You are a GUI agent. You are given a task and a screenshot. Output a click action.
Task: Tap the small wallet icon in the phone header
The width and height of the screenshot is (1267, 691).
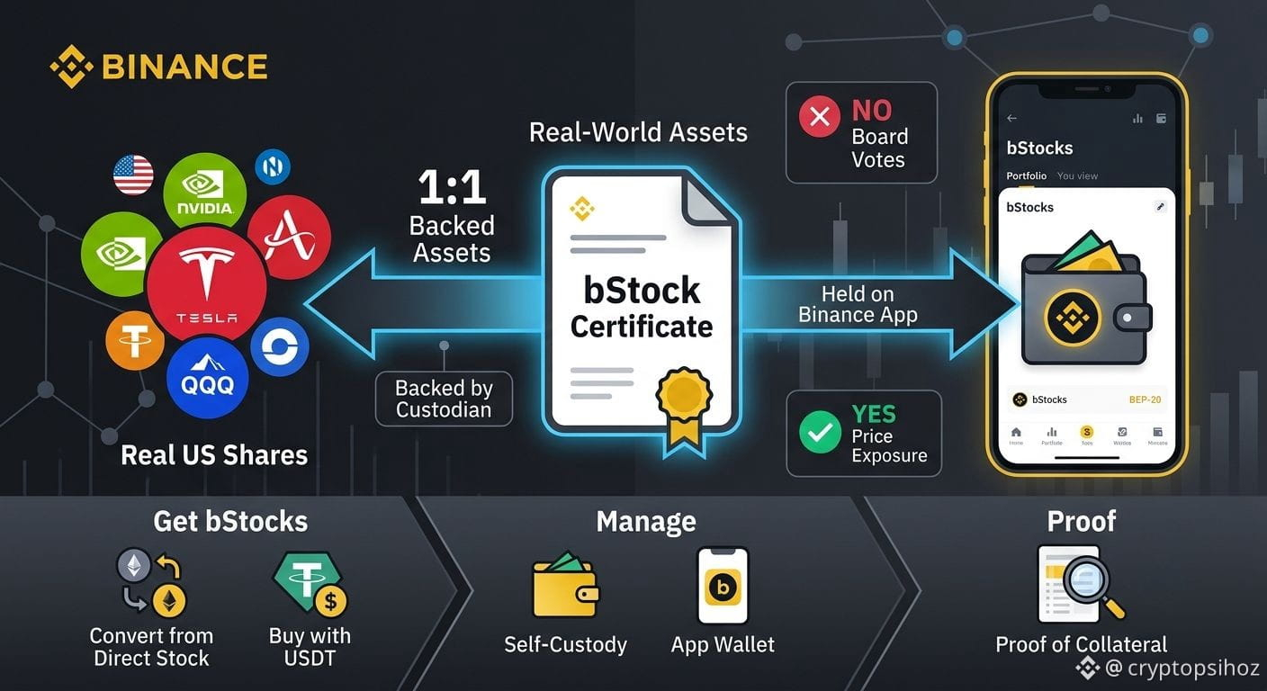[1161, 118]
